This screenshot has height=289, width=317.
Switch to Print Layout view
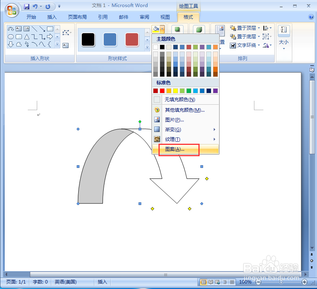click(204, 282)
